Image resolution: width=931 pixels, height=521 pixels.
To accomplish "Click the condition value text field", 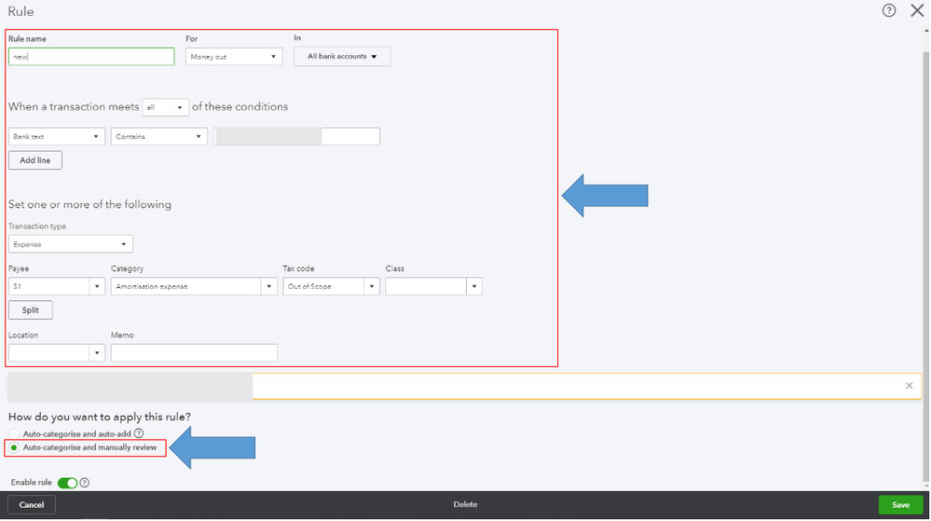I will (x=297, y=137).
